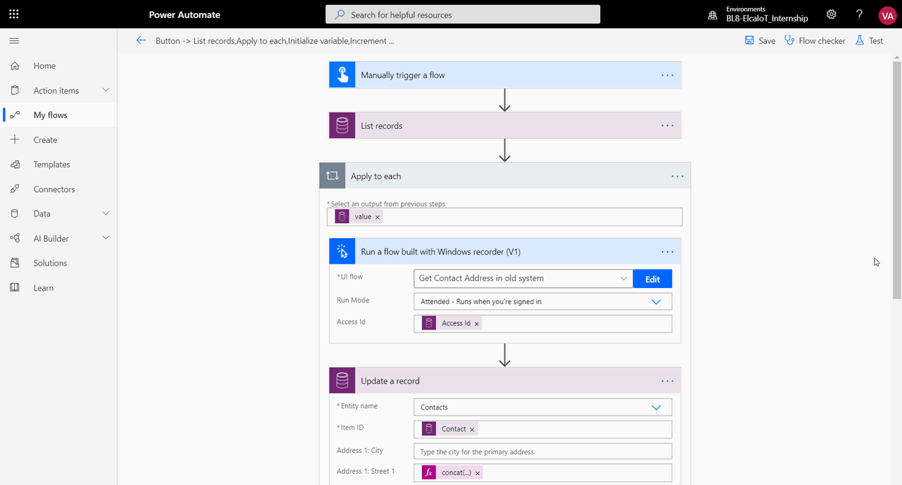Click the Manually trigger a flow header
Image resolution: width=902 pixels, height=485 pixels.
coord(504,75)
